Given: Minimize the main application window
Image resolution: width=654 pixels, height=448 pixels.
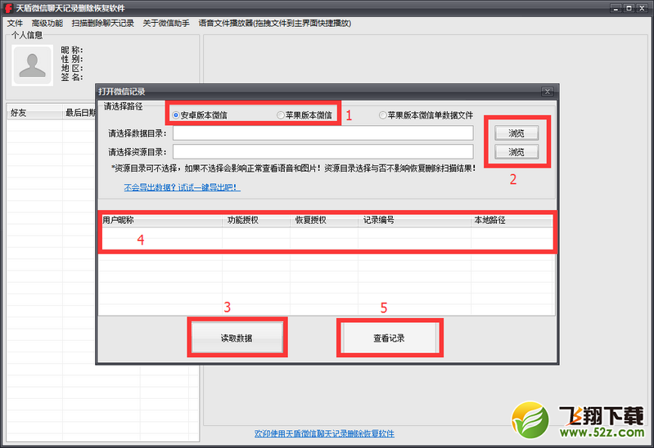Looking at the screenshot, I should (x=616, y=8).
